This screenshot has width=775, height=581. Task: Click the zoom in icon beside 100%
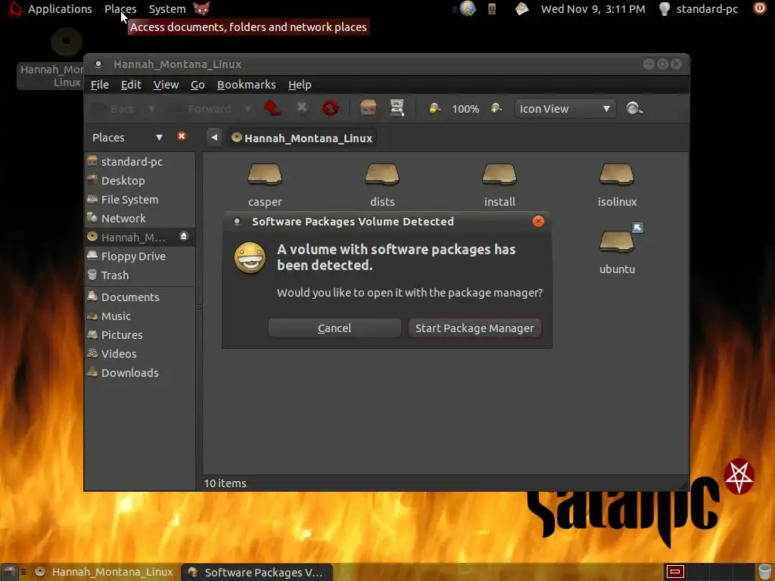click(496, 108)
